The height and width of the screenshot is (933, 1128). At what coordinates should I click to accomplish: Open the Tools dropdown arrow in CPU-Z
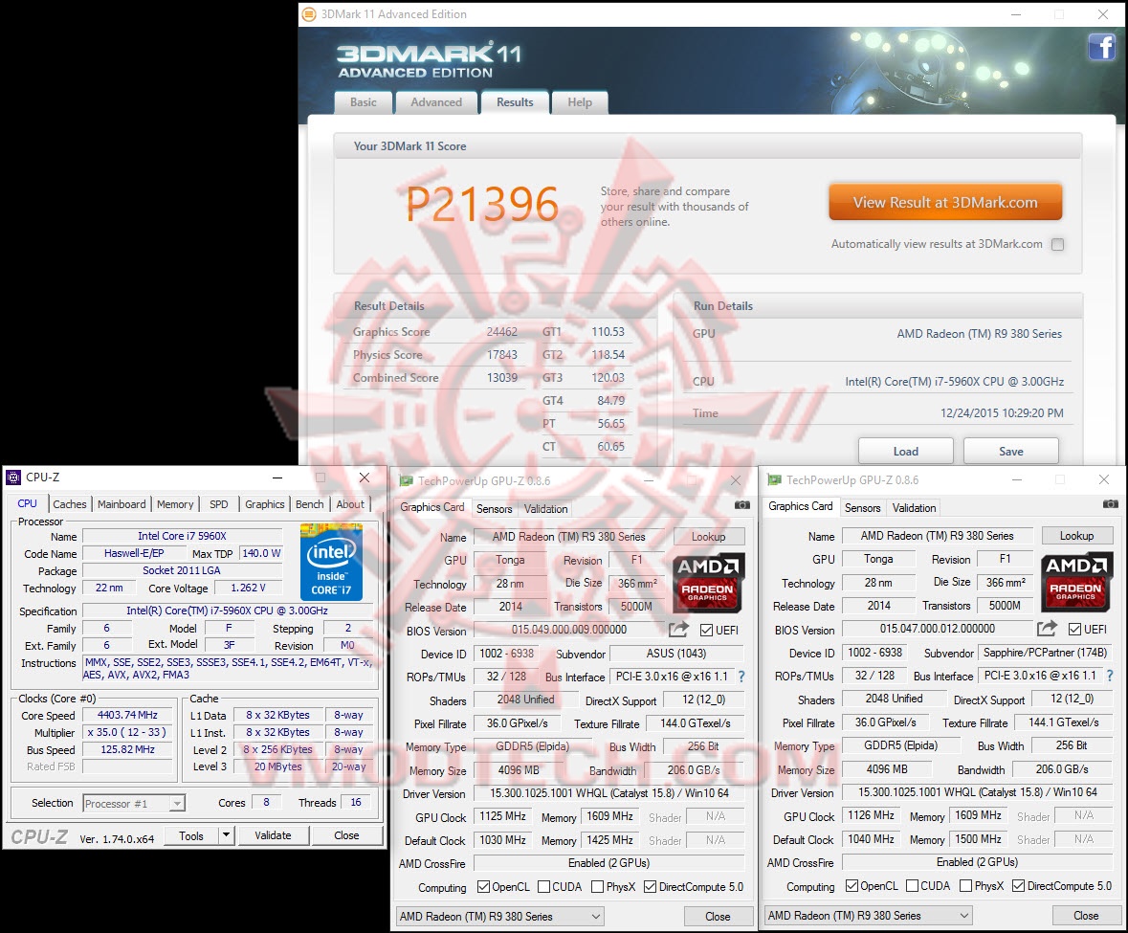(226, 835)
